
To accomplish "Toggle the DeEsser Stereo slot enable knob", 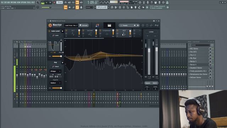I will [210, 78].
